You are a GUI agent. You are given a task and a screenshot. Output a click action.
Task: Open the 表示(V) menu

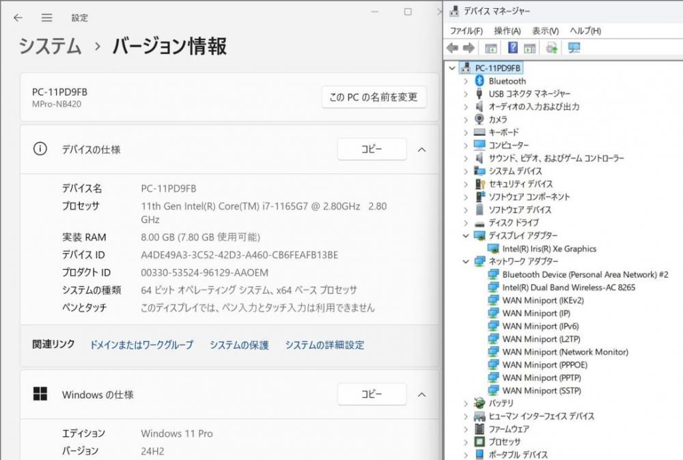pyautogui.click(x=545, y=31)
